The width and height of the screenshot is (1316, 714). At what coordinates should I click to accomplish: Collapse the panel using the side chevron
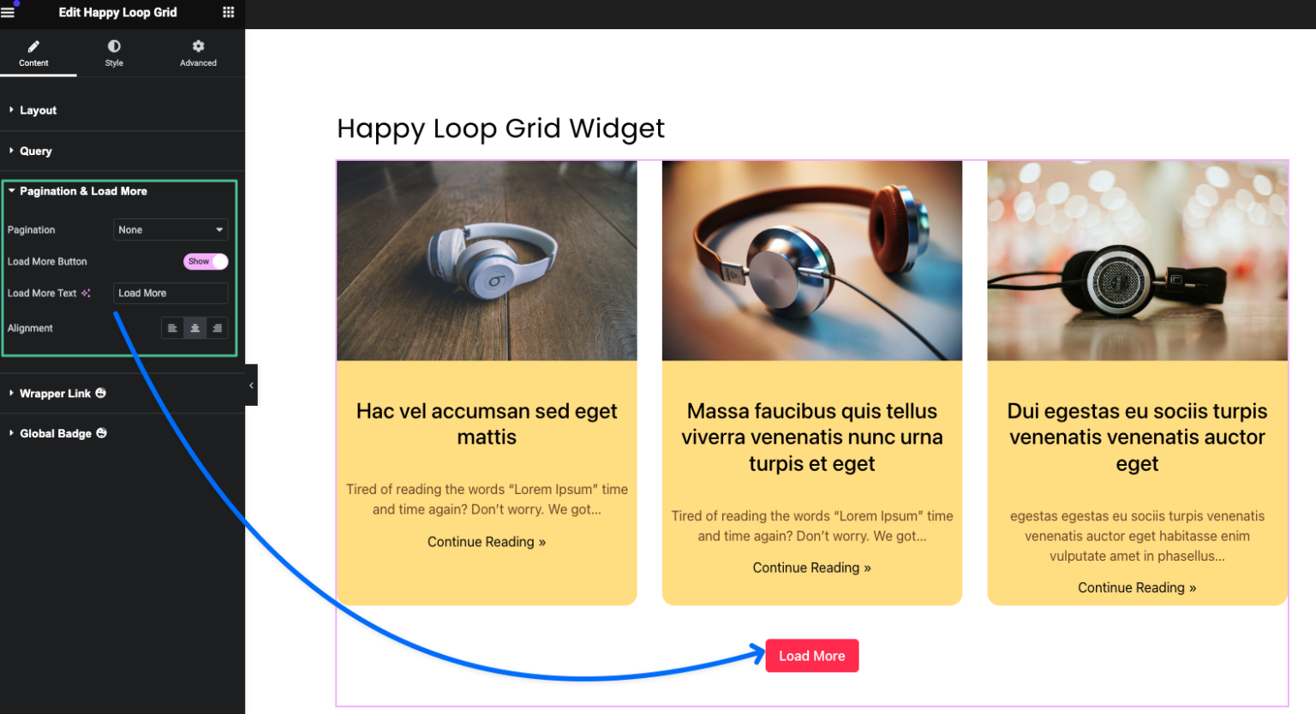[x=251, y=385]
